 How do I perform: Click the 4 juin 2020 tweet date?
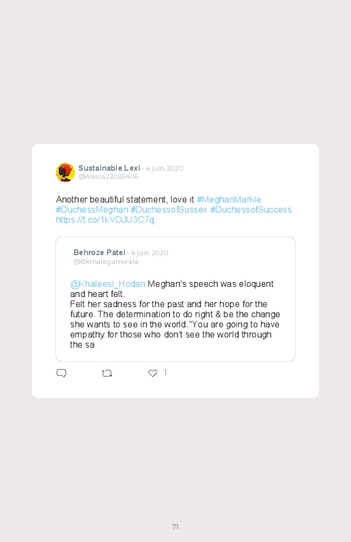tap(164, 168)
